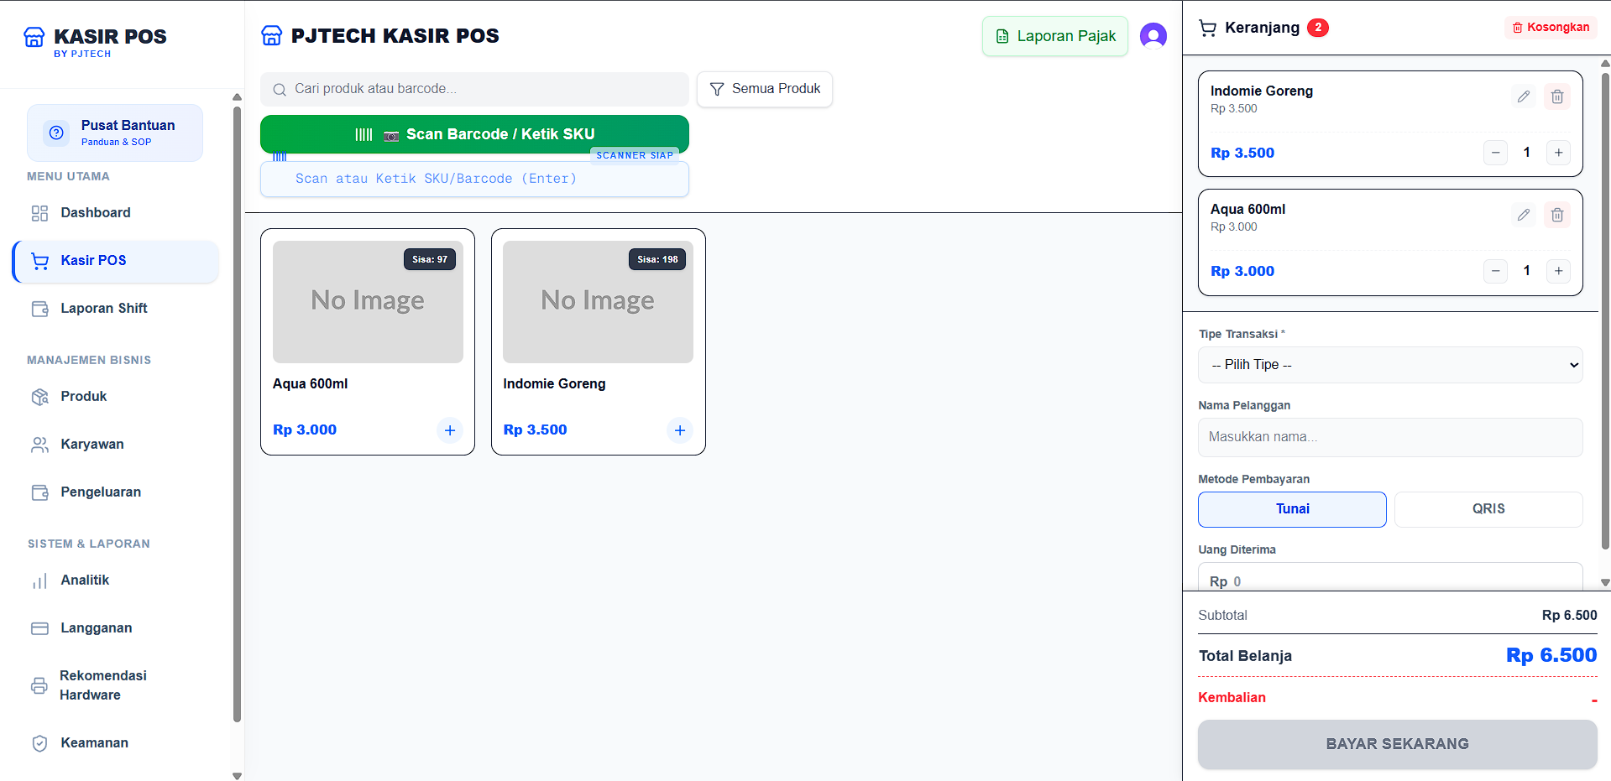Click the Aqua 600ml No Image thumbnail
The height and width of the screenshot is (781, 1611).
[x=368, y=302]
